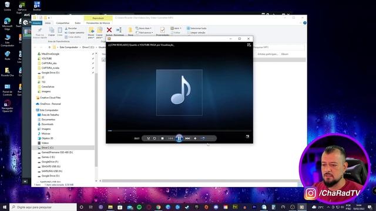Click the taskbar search box
Screen dimensions: 376x211
click(x=43, y=207)
